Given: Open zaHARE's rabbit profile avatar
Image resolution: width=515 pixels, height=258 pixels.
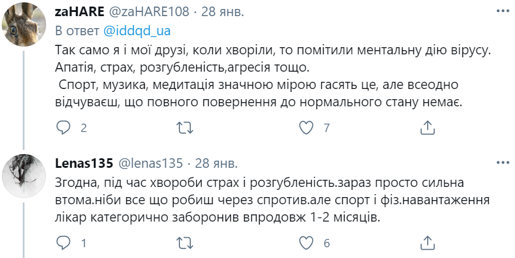Looking at the screenshot, I should click(25, 26).
